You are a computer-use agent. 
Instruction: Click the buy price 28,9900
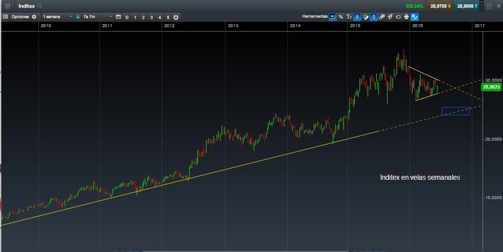click(466, 6)
